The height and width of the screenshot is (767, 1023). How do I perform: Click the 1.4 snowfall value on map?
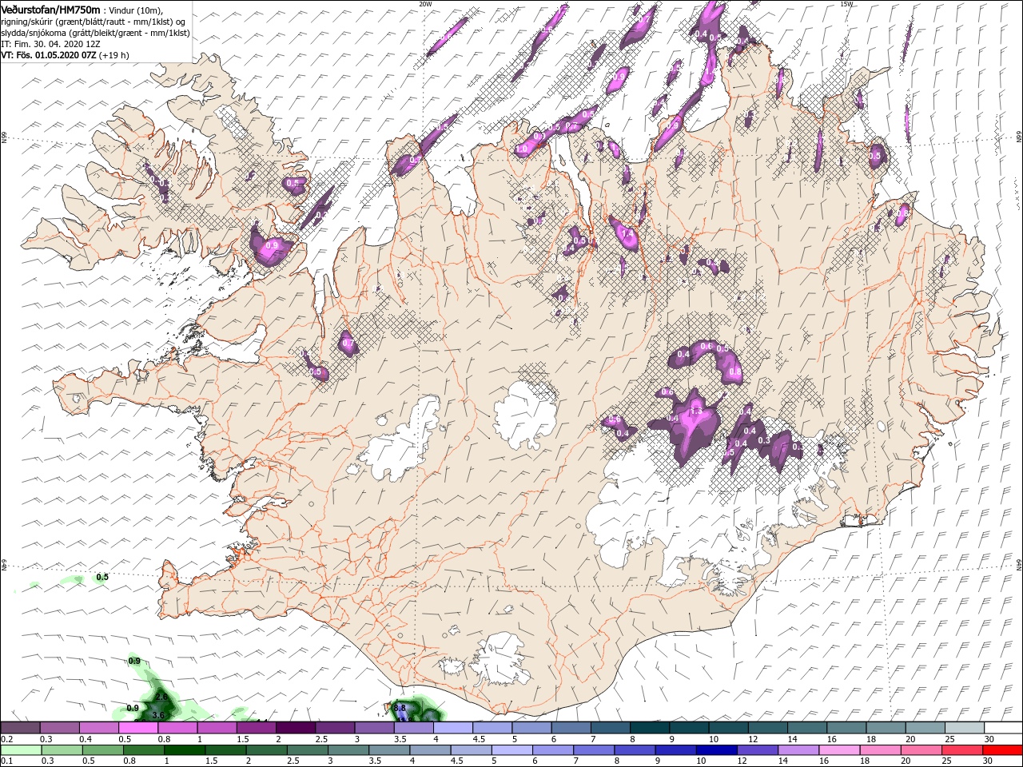(x=627, y=233)
